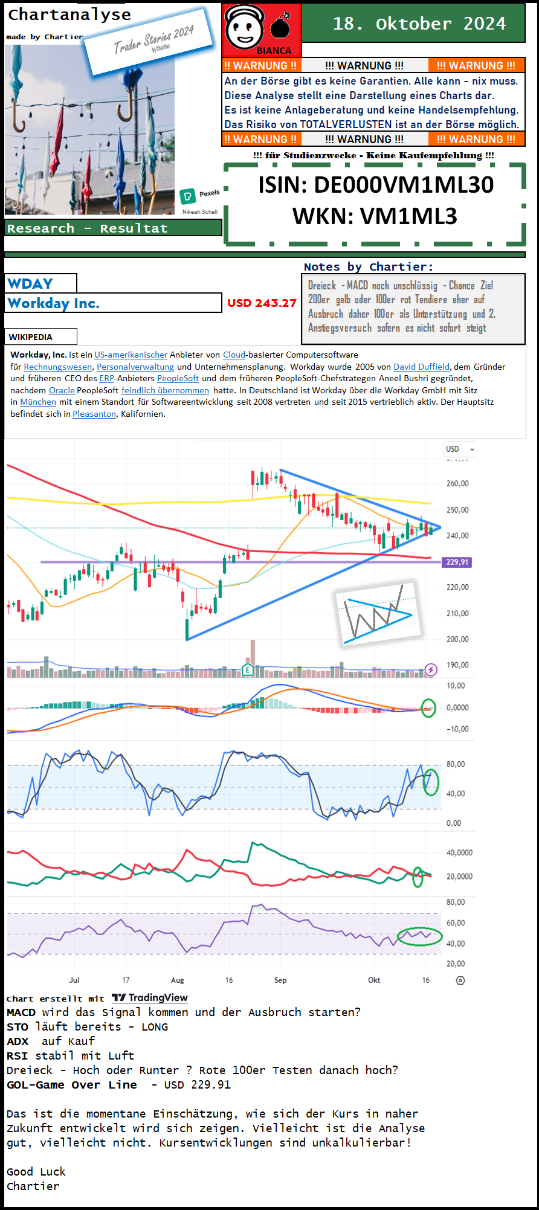Follow the "Cloud" link

234,355
